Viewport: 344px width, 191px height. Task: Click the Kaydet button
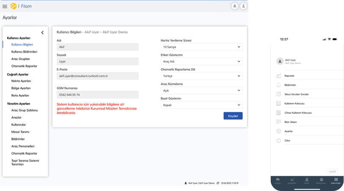point(233,116)
